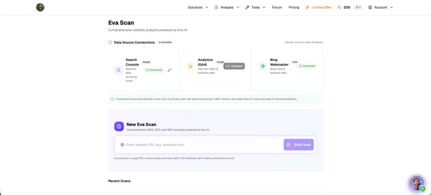Image resolution: width=431 pixels, height=195 pixels.
Task: Click the Search Console Connected status badge
Action: (x=154, y=70)
